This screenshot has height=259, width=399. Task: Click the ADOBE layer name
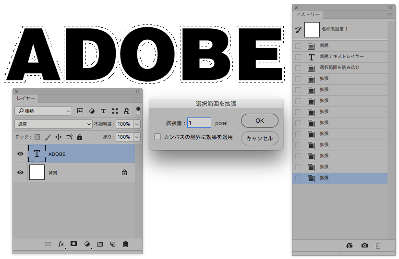[x=57, y=154]
